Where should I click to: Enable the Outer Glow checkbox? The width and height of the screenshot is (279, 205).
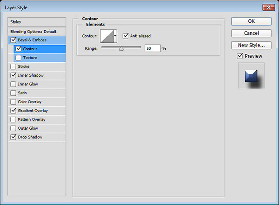[x=13, y=128]
